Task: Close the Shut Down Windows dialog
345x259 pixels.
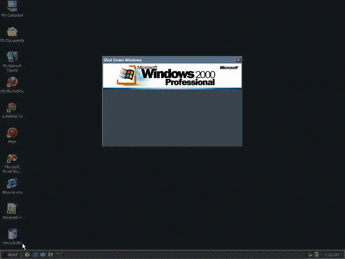Action: (238, 60)
